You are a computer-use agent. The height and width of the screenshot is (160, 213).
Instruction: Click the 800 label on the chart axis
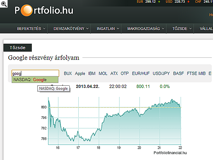point(44,107)
